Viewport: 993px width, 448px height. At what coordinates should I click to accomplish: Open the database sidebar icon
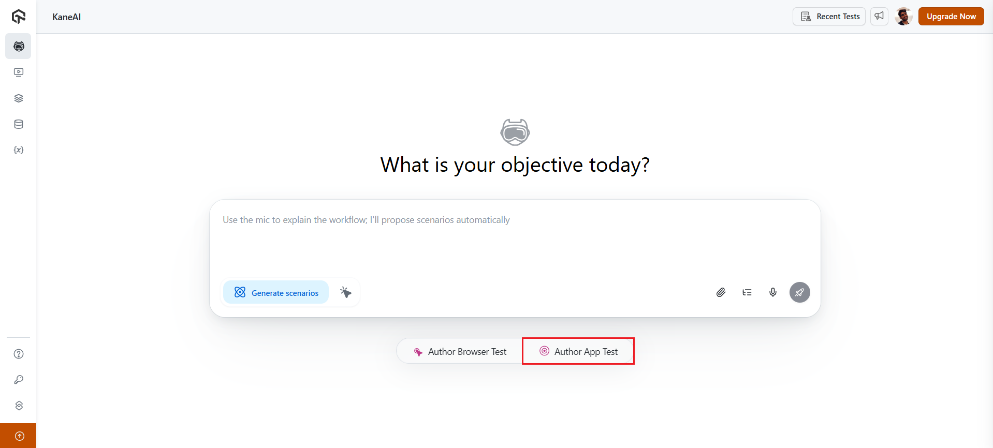(19, 124)
